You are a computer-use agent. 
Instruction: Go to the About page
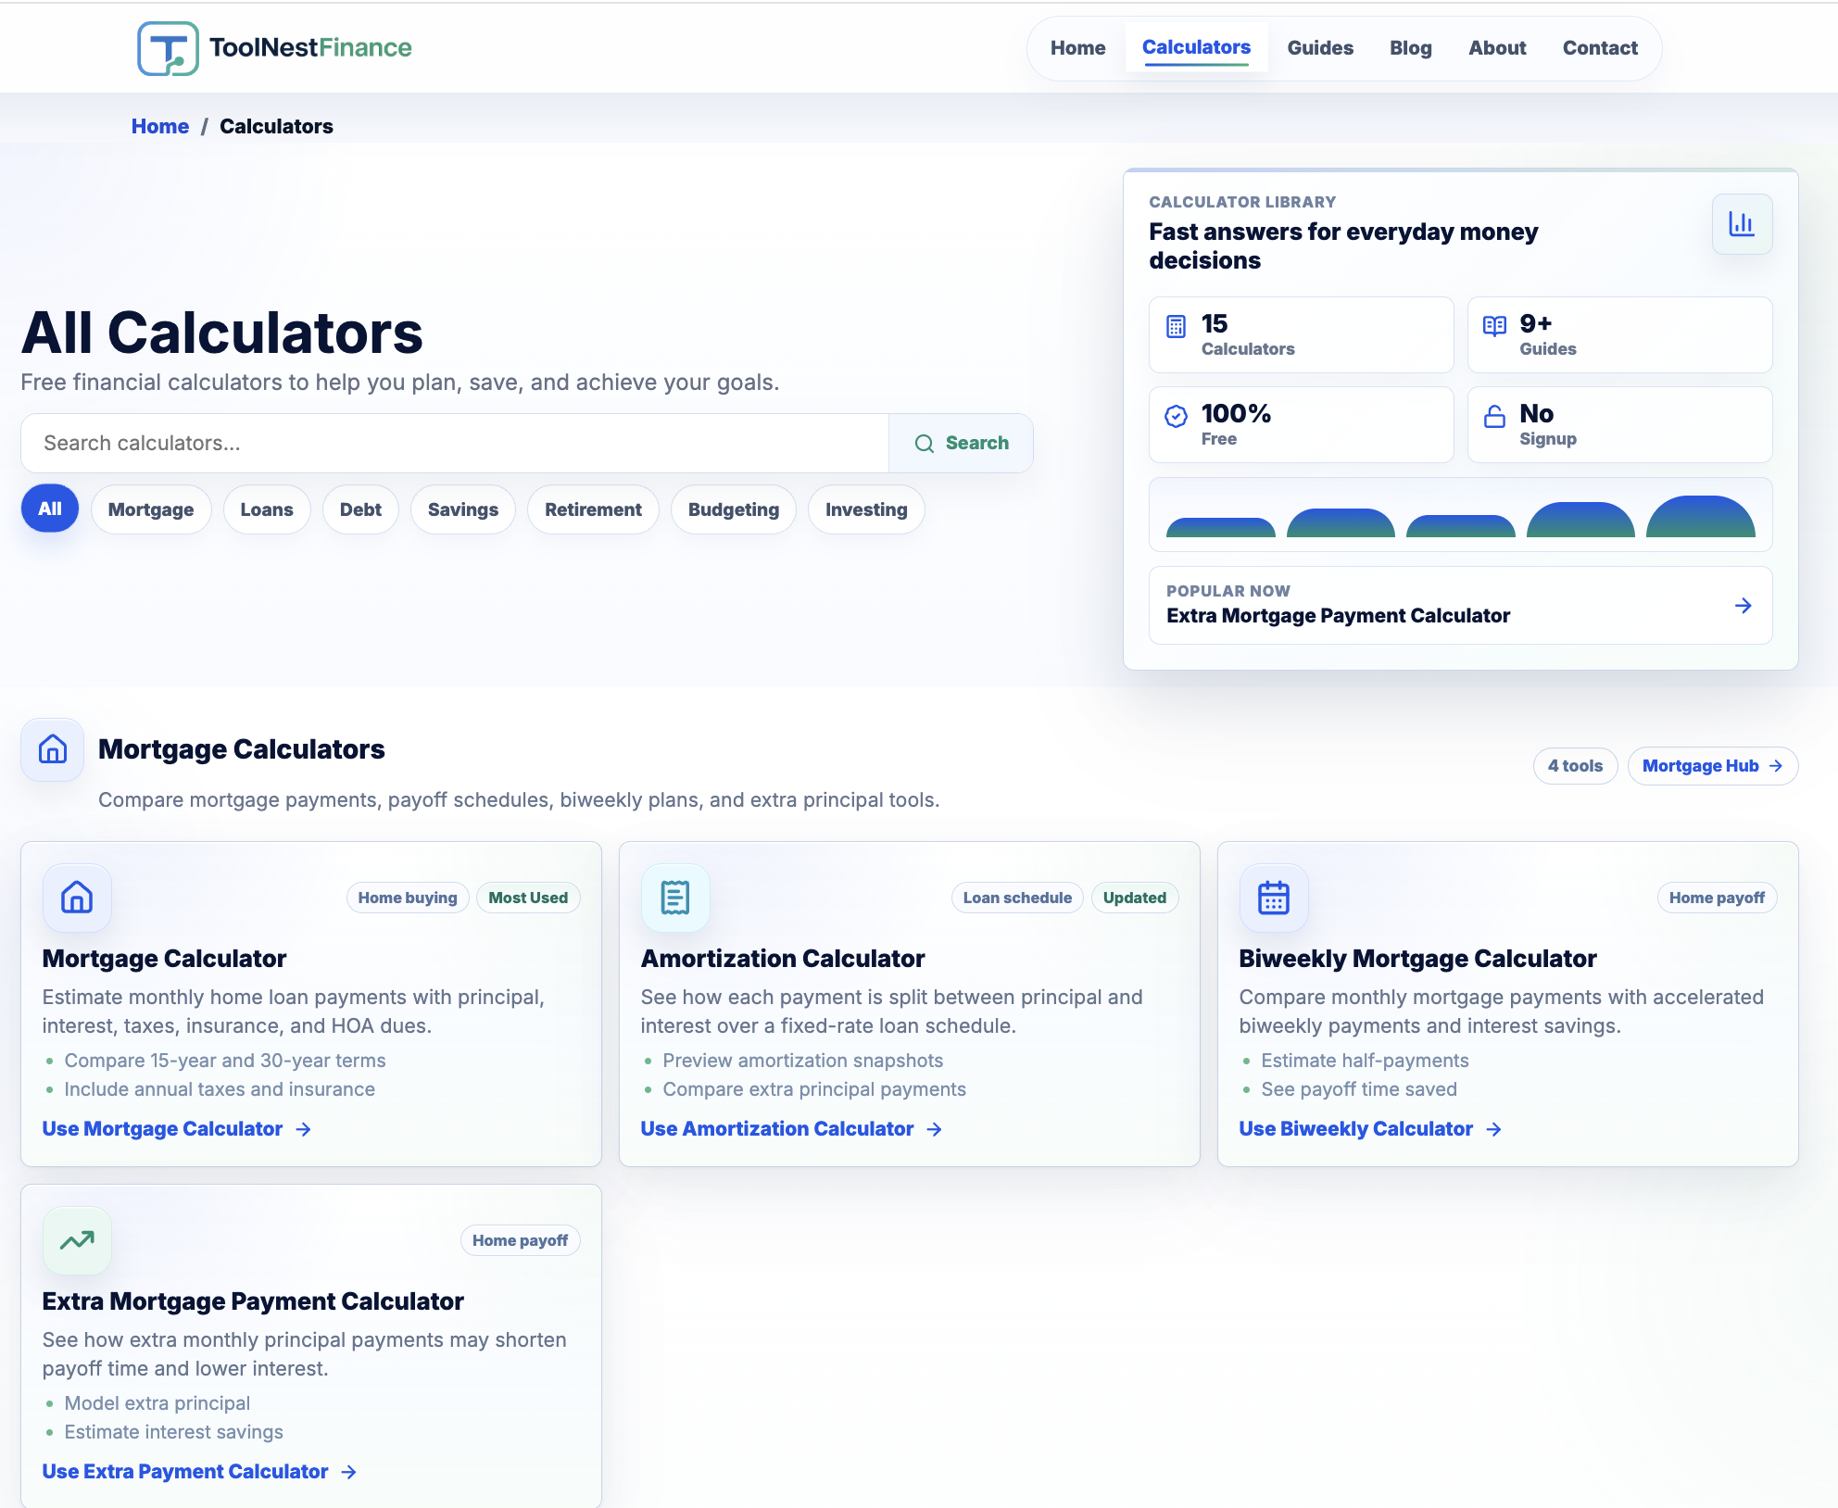[1497, 48]
